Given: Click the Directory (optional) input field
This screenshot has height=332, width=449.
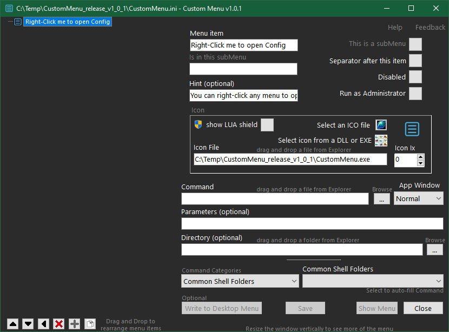Looking at the screenshot, I should [302, 250].
